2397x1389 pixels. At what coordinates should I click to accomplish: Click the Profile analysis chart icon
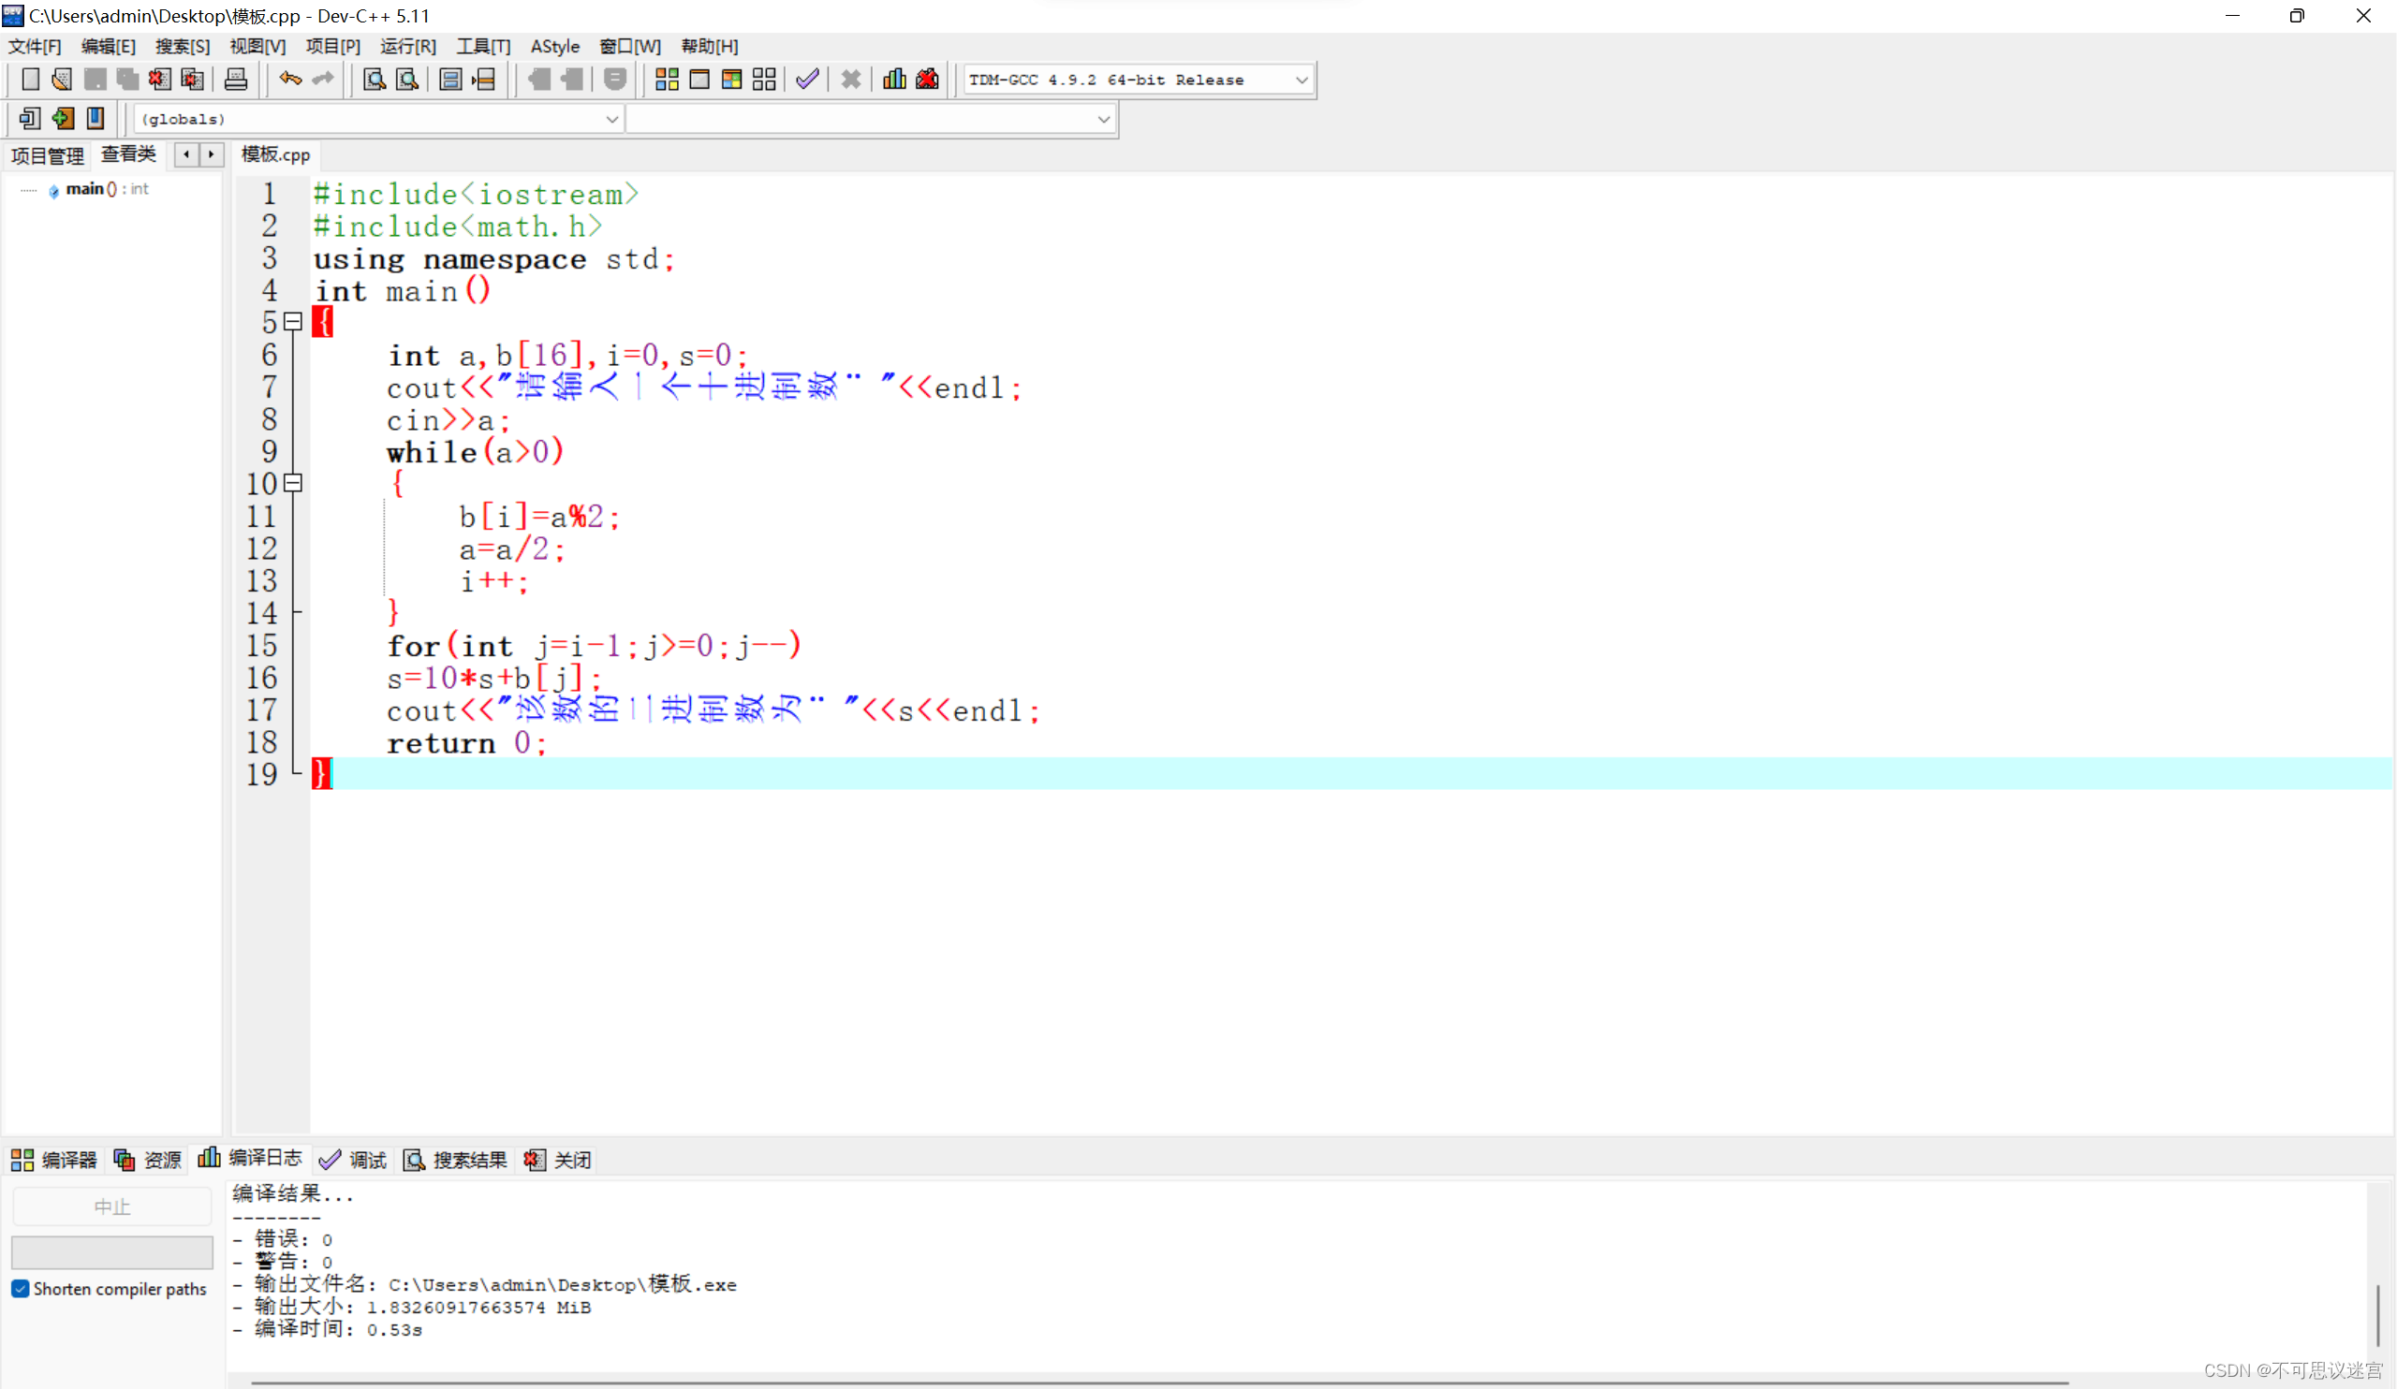[x=894, y=80]
